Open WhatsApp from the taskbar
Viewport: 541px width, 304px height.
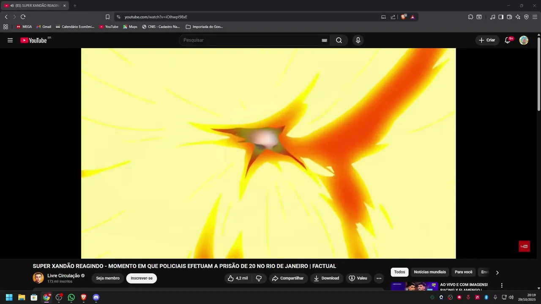71,297
